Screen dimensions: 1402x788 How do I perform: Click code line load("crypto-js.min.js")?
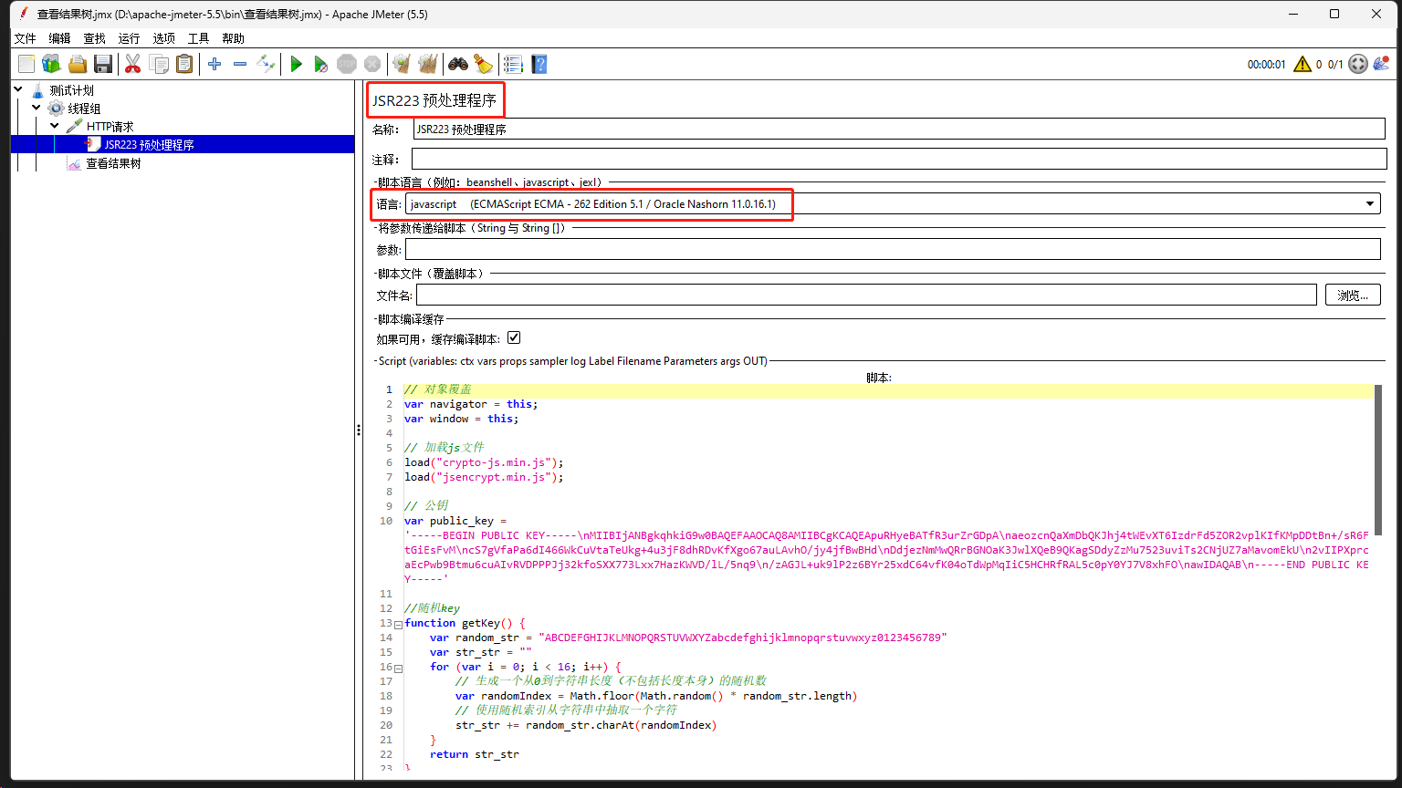pyautogui.click(x=484, y=462)
